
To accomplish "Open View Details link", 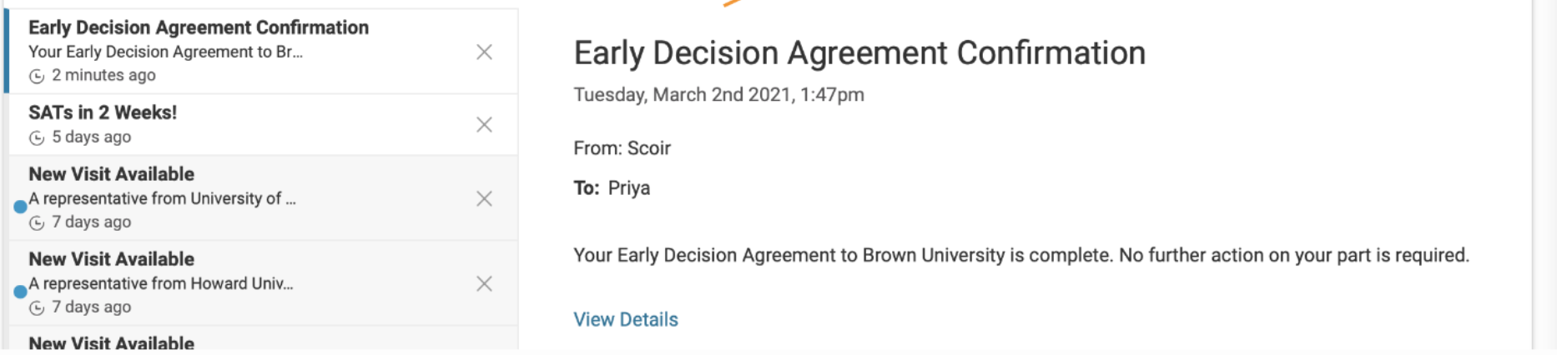I will (x=625, y=319).
